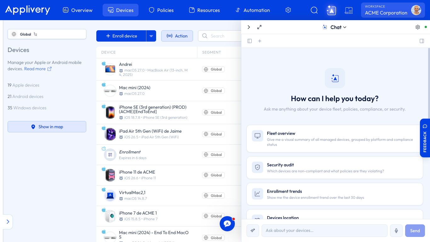The image size is (430, 242).
Task: Expand chat panel to full screen
Action: (259, 27)
